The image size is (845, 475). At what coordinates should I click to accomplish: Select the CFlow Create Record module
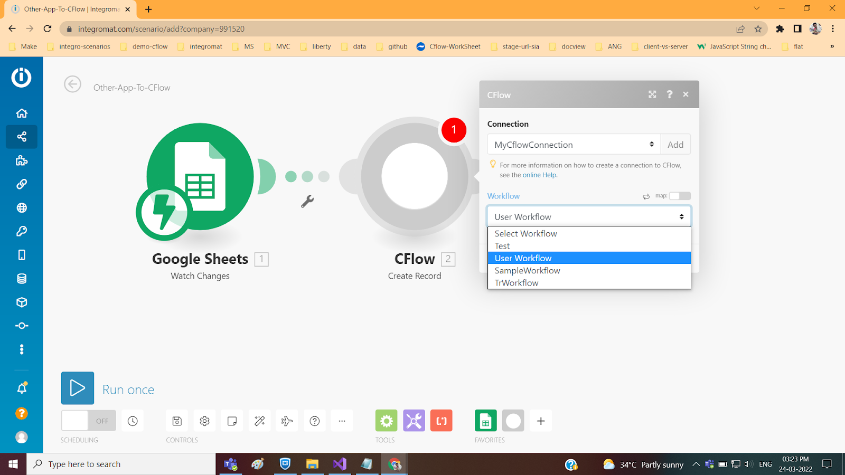415,176
